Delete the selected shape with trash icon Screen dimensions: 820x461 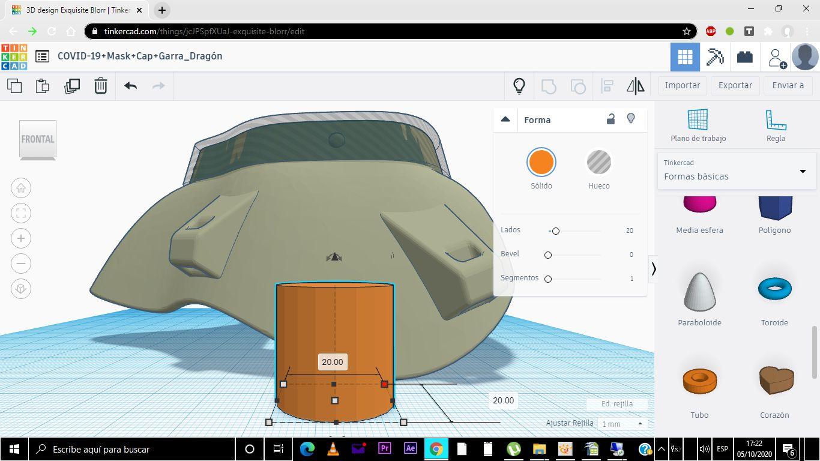point(101,86)
